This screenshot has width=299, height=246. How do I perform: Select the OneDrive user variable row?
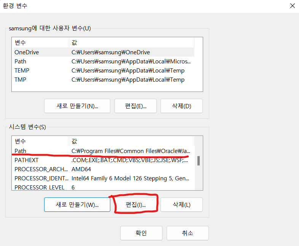pyautogui.click(x=104, y=52)
